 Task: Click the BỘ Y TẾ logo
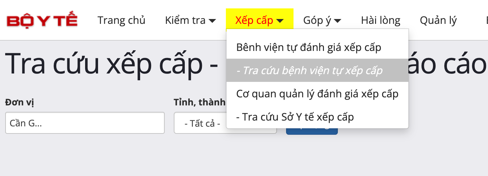coord(42,21)
